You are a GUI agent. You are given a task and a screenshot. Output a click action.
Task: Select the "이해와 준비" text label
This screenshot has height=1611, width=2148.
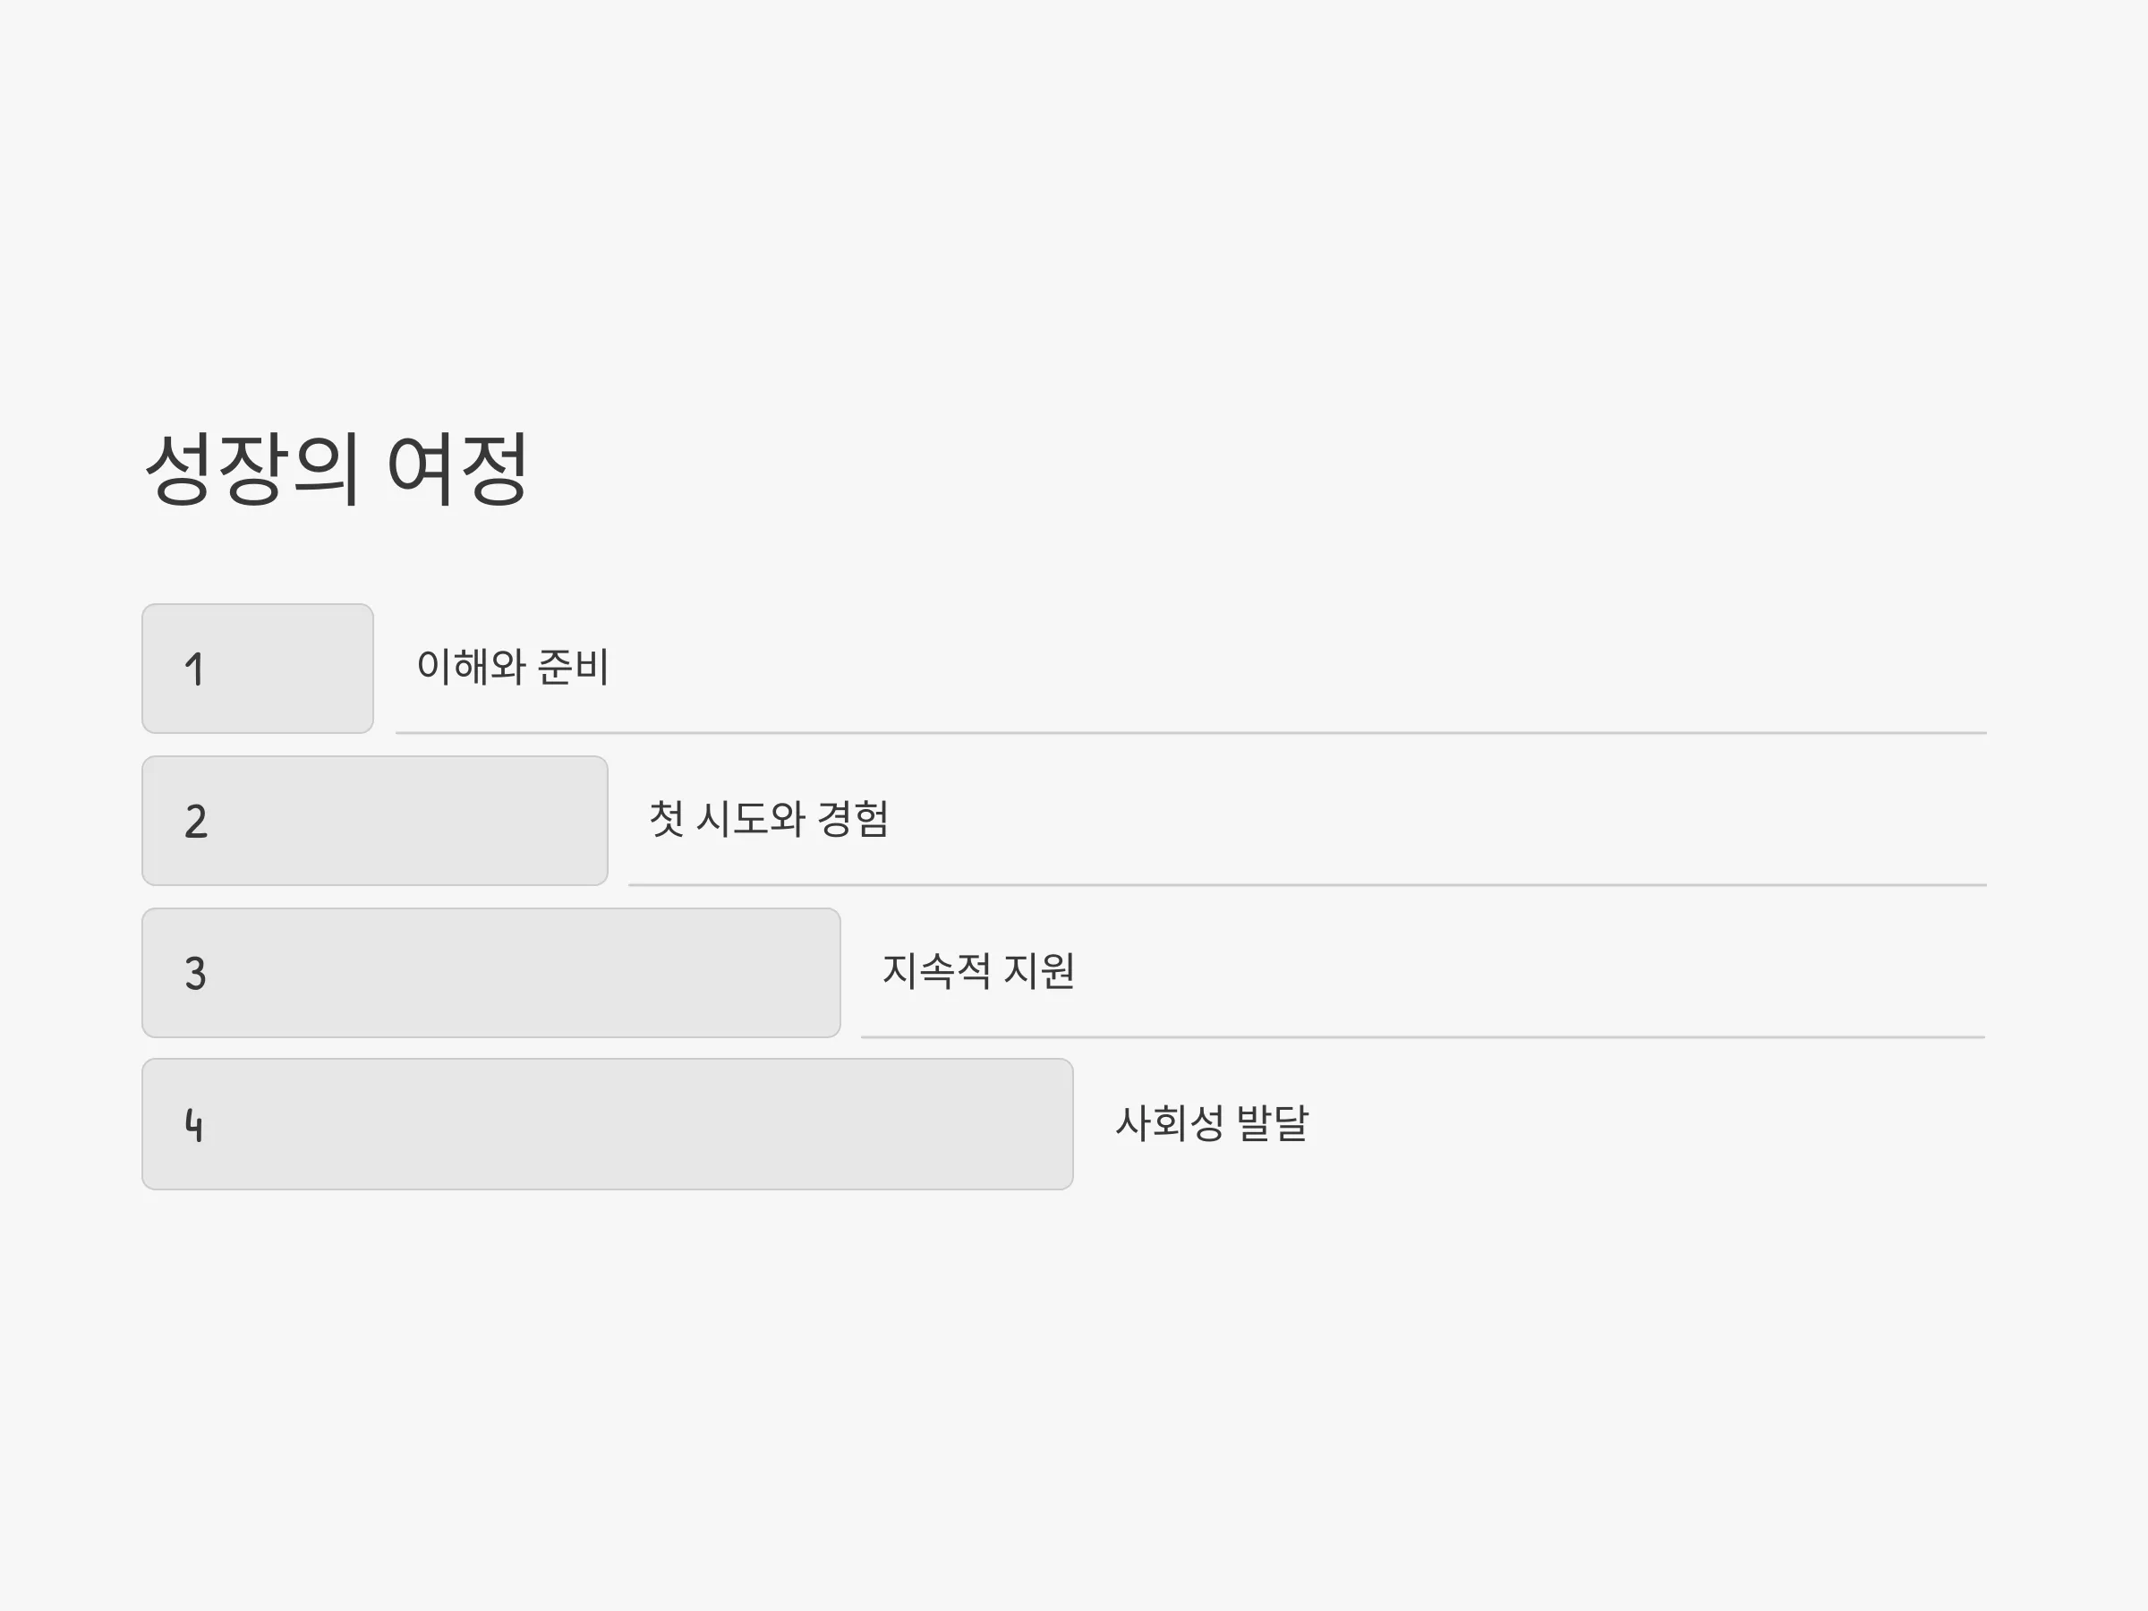click(513, 667)
